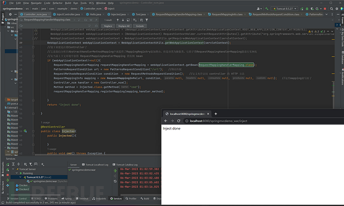Run with coverage shield icon
The width and height of the screenshot is (344, 206).
click(312, 9)
